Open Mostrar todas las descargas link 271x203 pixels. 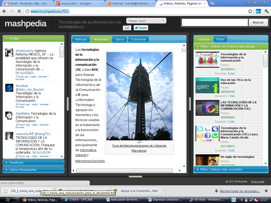240,191
